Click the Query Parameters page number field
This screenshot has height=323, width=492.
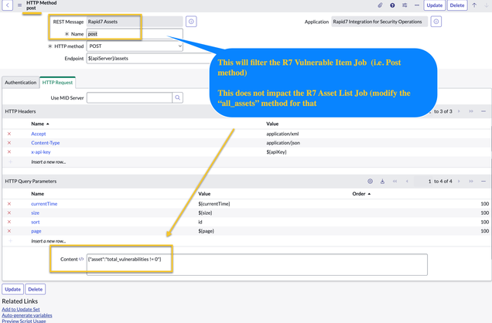click(423, 182)
